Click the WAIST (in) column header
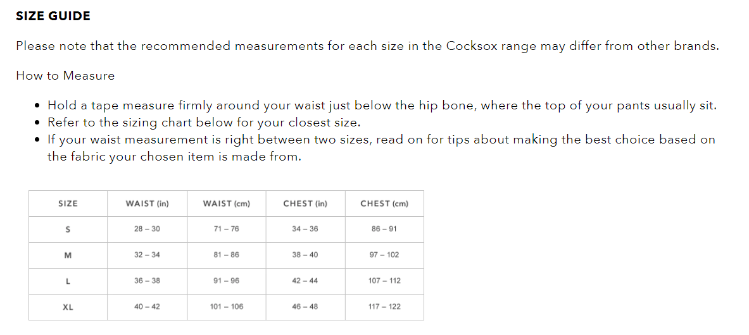This screenshot has width=749, height=335. [x=148, y=204]
